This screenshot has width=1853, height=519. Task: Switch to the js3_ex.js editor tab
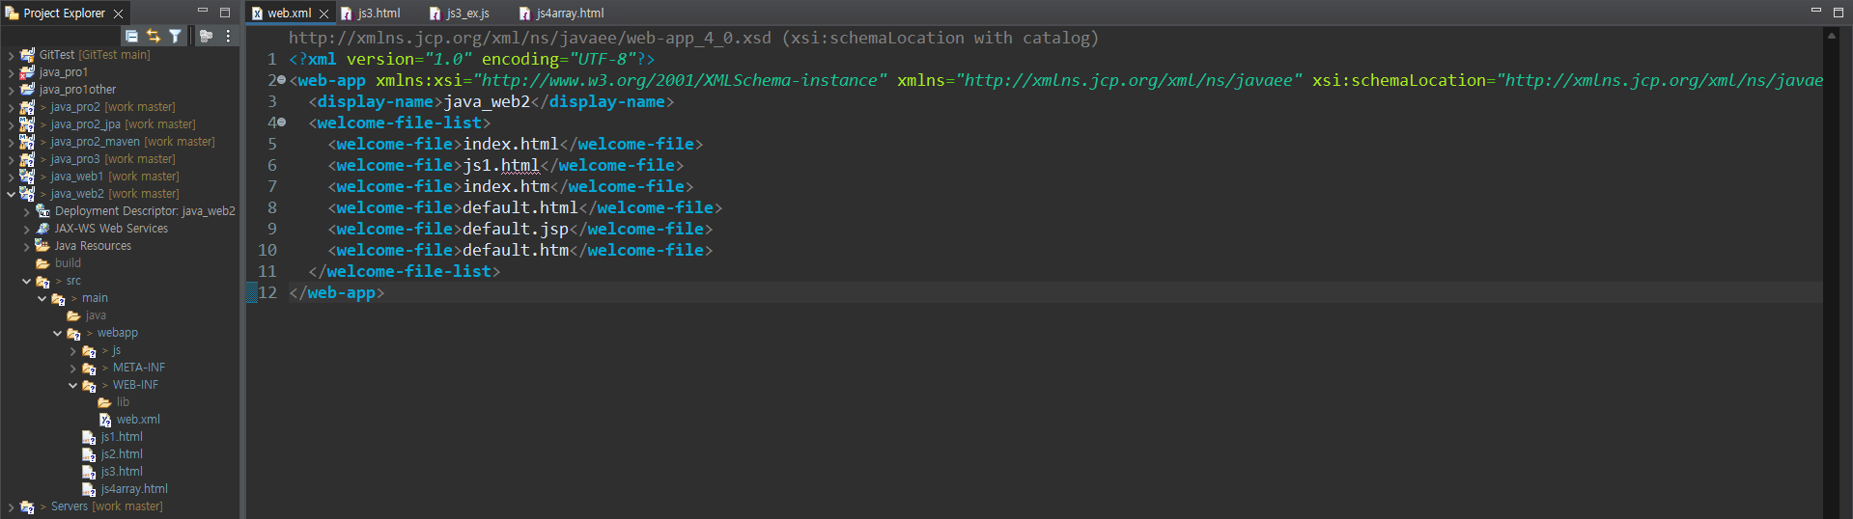click(461, 14)
